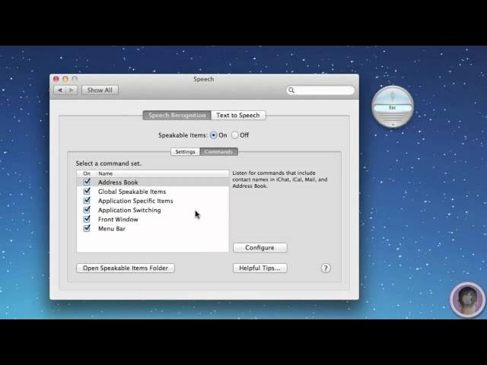
Task: Click inside the search field
Action: 323,90
